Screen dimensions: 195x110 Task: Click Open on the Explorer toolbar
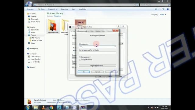41,9
